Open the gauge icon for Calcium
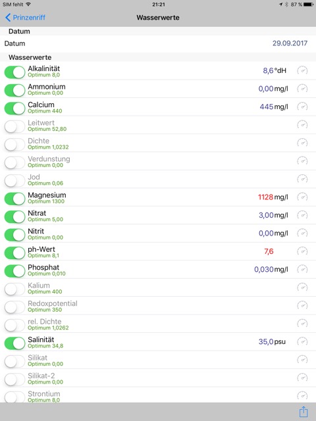Image resolution: width=316 pixels, height=421 pixels. (x=302, y=107)
